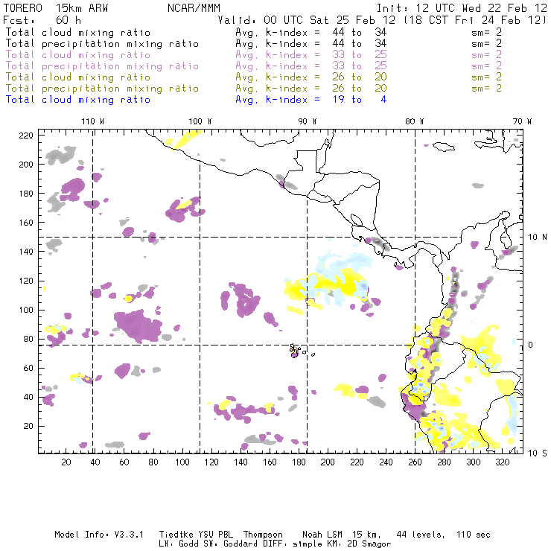Select "180" on the horizontal axis
Screen dimensions: 551x551
coord(299,462)
